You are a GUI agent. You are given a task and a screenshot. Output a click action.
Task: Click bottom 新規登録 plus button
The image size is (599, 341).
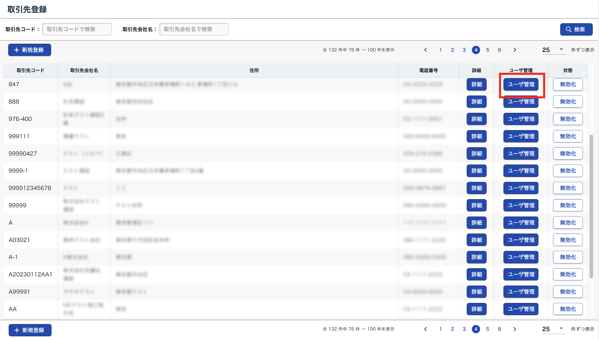click(x=30, y=330)
